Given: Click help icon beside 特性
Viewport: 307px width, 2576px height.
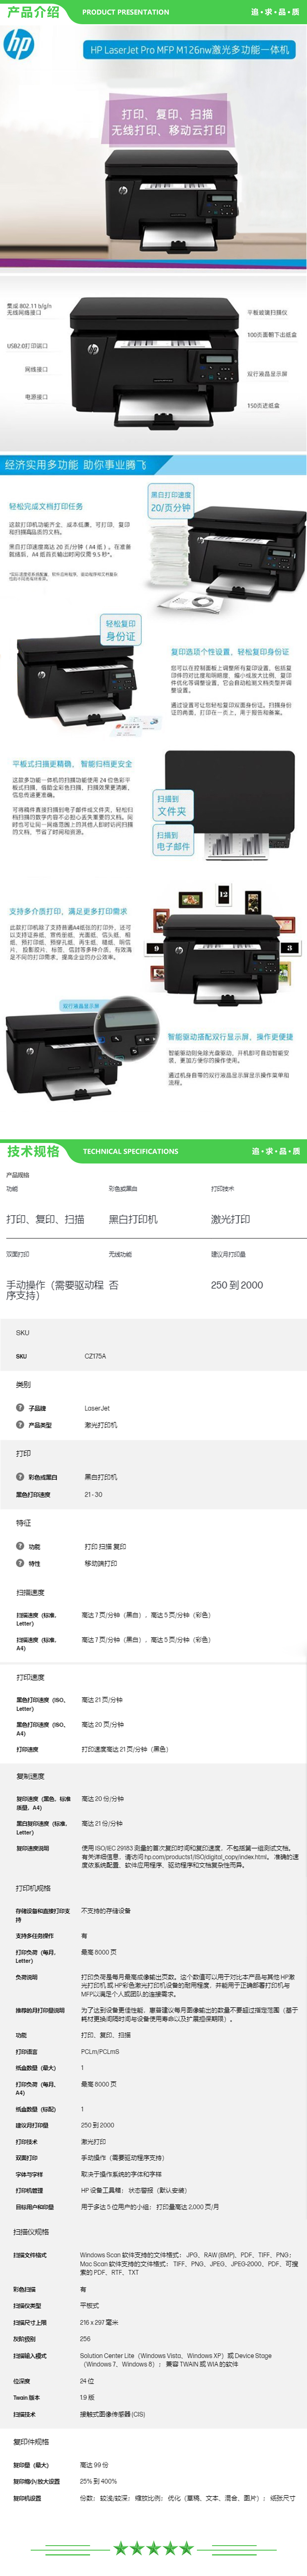Looking at the screenshot, I should (20, 1563).
